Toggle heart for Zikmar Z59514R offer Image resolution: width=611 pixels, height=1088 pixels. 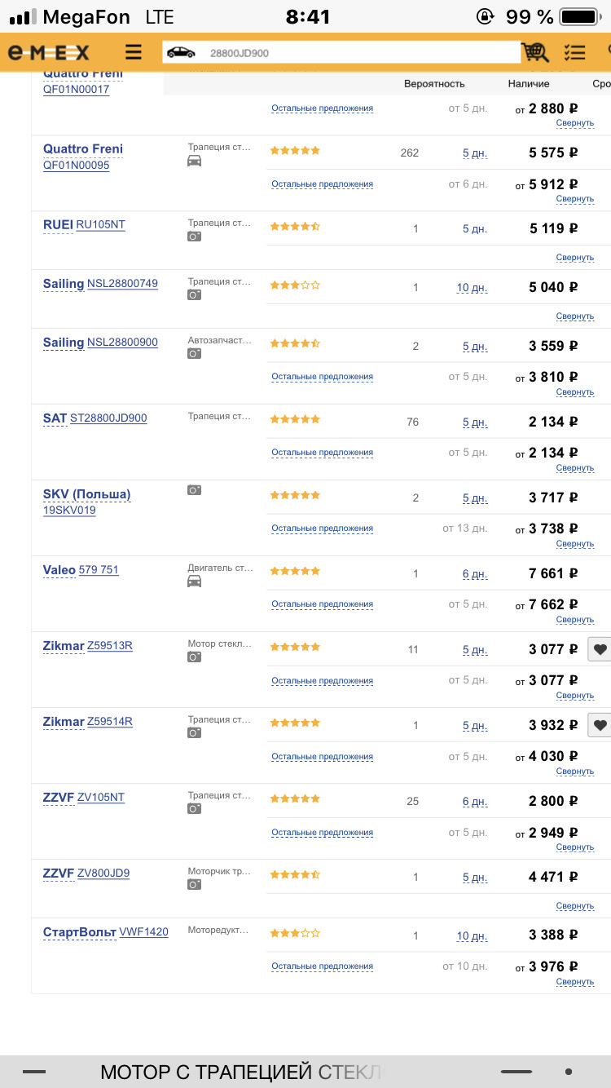tap(600, 725)
